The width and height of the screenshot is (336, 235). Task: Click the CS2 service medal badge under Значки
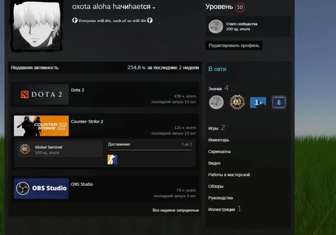[237, 102]
